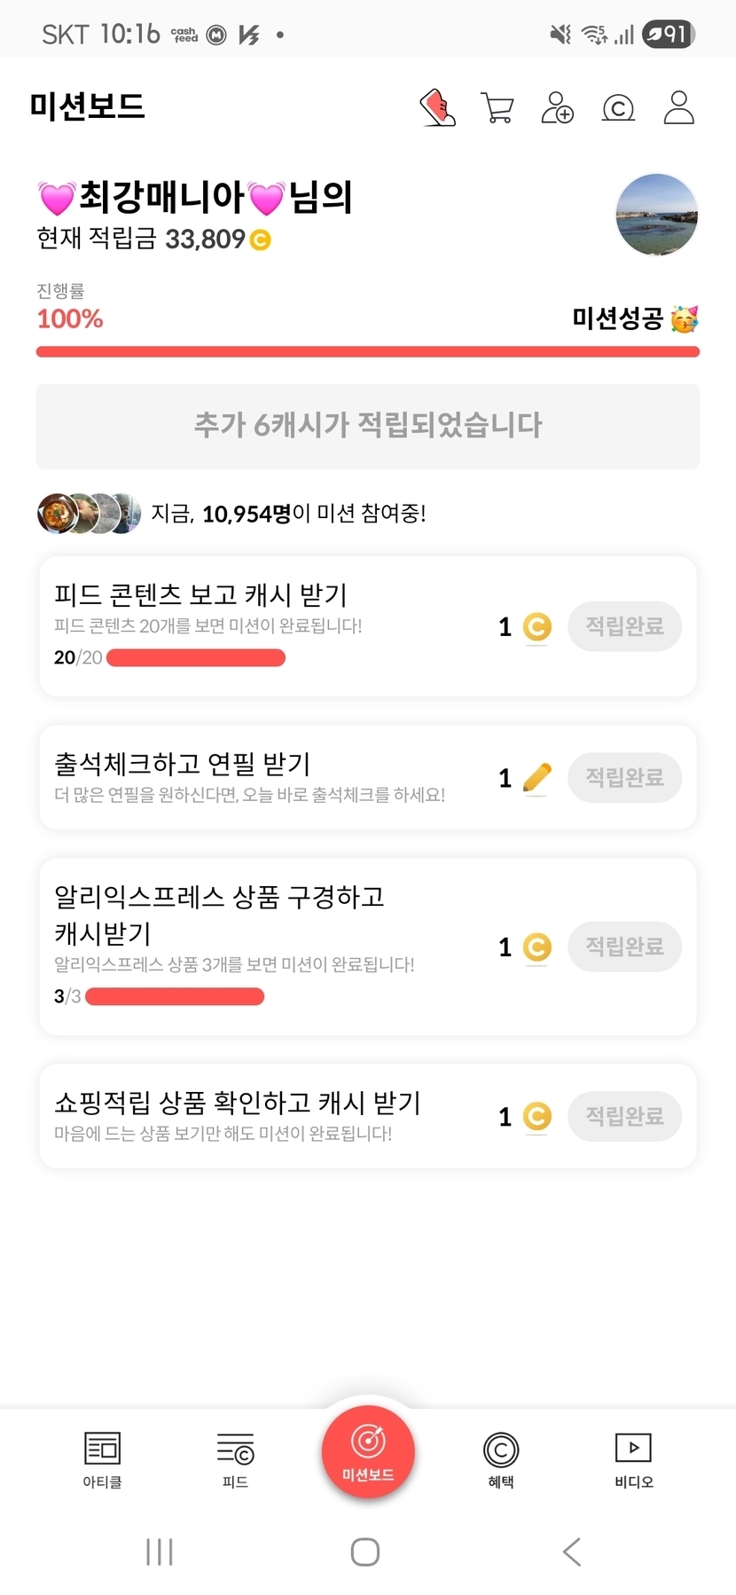The height and width of the screenshot is (1595, 736).
Task: Open the AliExpress product browsing mission
Action: (266, 945)
